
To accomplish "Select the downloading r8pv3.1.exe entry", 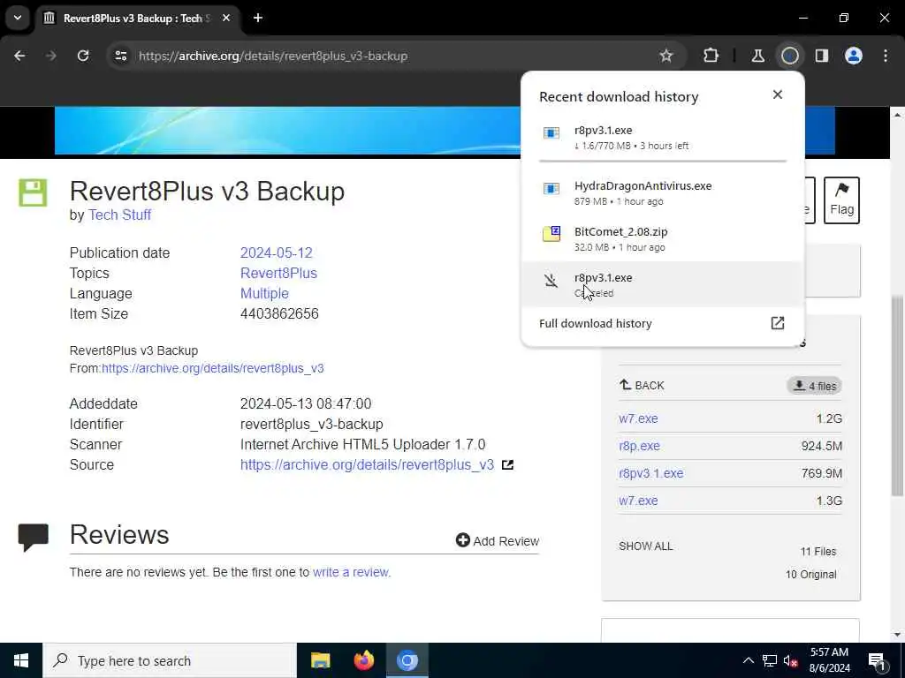I will tap(663, 137).
